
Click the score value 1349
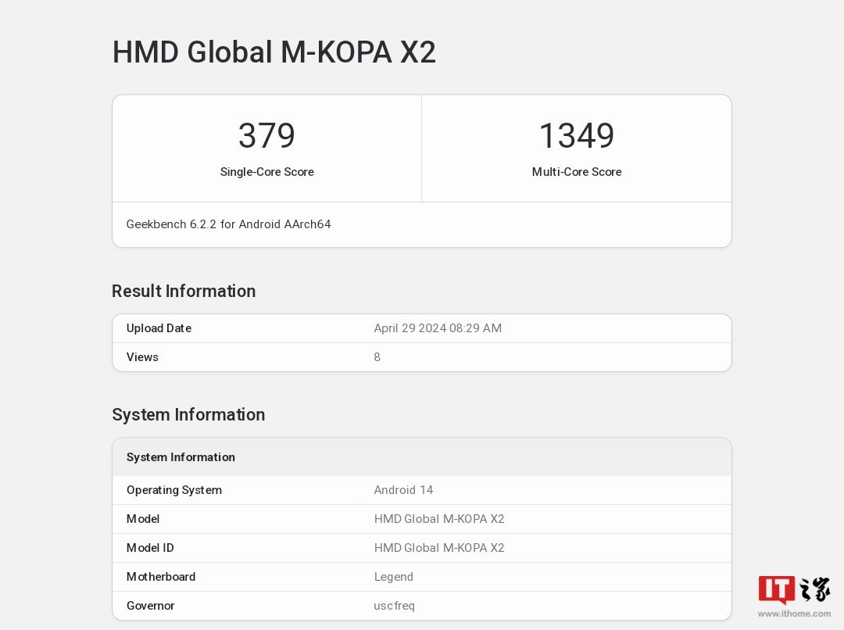tap(577, 136)
